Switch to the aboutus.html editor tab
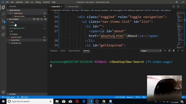Image resolution: width=186 pixels, height=104 pixels. [x=73, y=6]
